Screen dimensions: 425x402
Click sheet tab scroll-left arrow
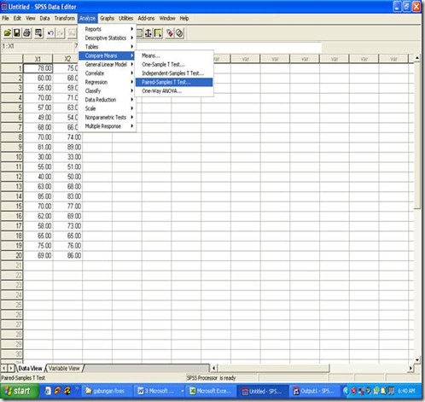(4, 368)
